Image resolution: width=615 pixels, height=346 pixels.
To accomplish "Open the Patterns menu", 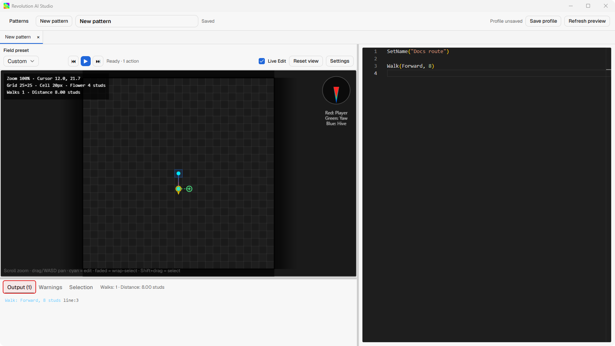I will point(19,21).
